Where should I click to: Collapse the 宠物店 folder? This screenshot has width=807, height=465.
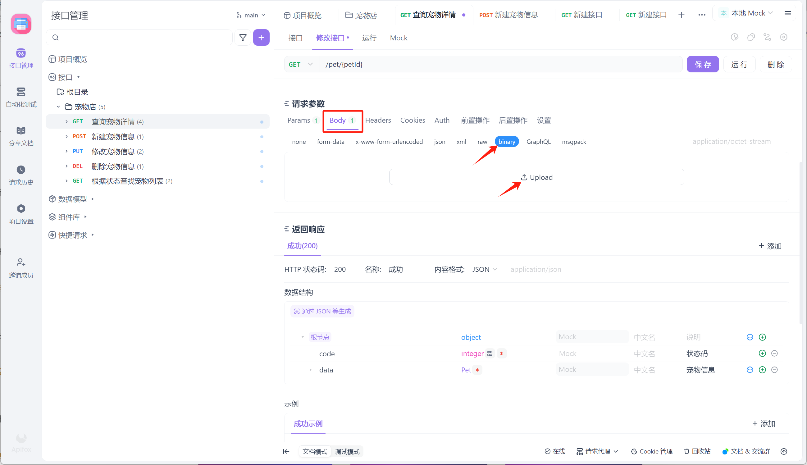58,107
